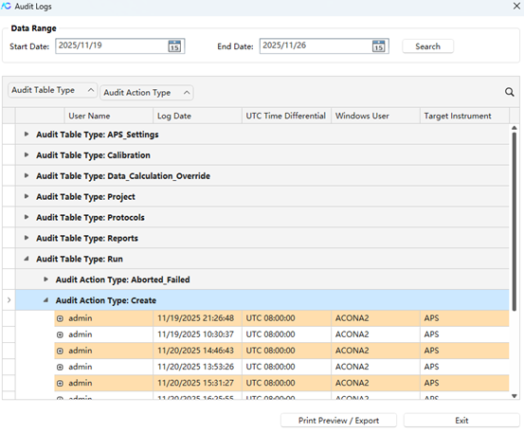Expand details for 11/19/2025 21:26:48 entry
524x433 pixels.
point(60,318)
